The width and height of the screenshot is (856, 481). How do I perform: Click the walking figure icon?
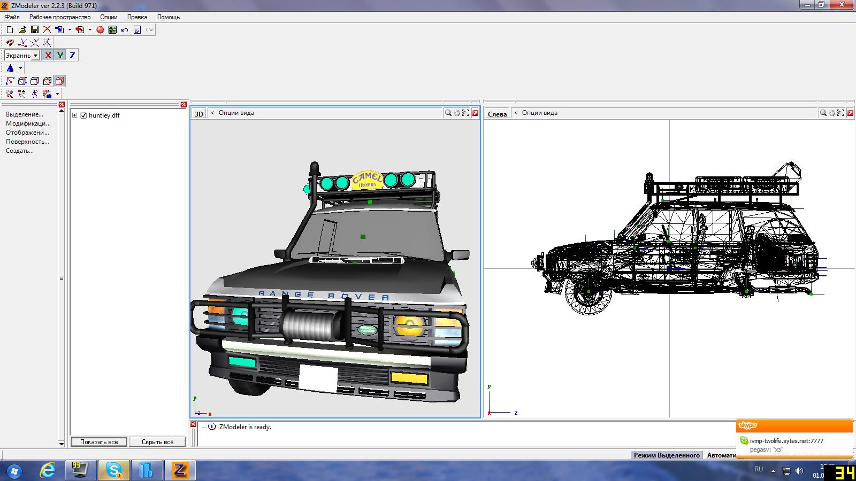point(35,94)
